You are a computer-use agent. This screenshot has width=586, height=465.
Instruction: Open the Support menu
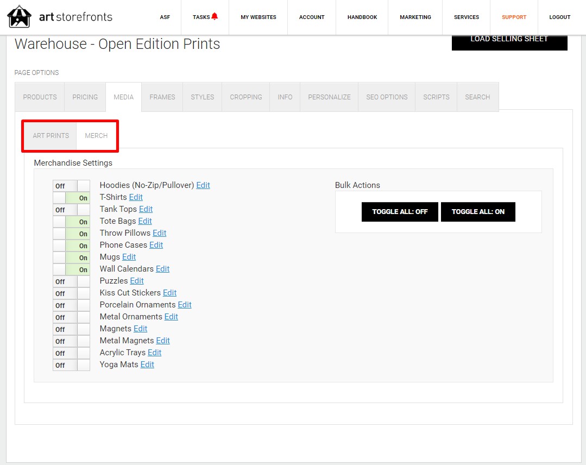[514, 17]
